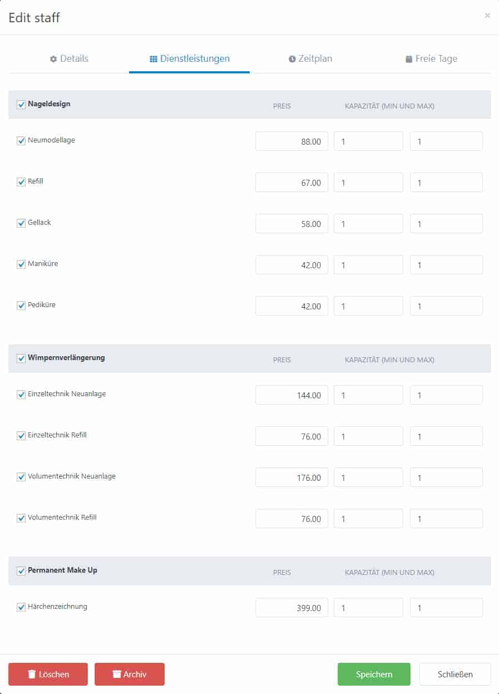The image size is (499, 694).
Task: Click the grid icon beside Dienstleistungen
Action: tap(154, 59)
